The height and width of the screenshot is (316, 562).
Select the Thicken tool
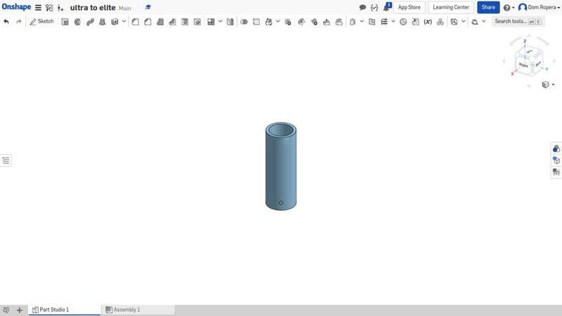coord(115,22)
